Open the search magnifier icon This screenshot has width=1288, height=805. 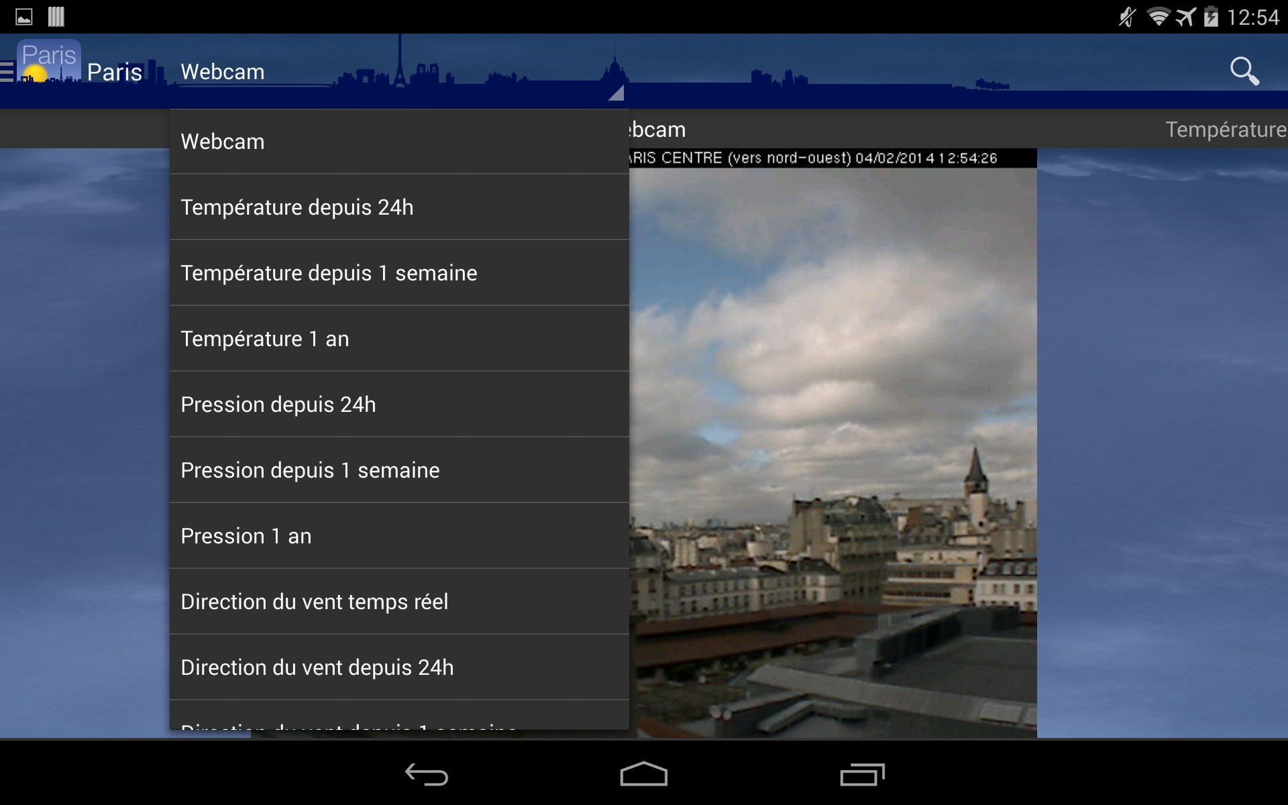click(x=1244, y=71)
